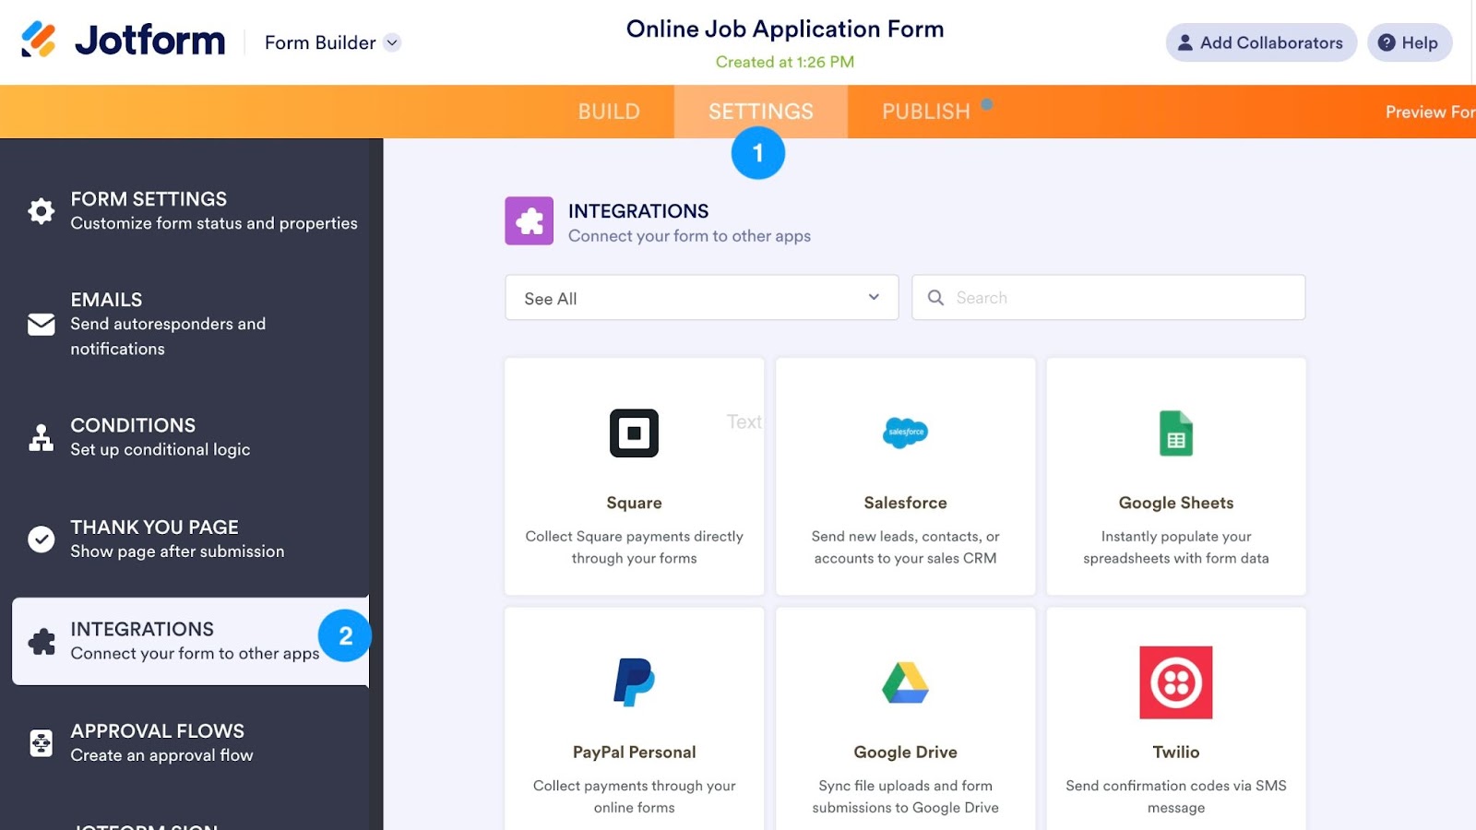Click 'Send new leads, contacts' description
1476x830 pixels.
coord(906,547)
